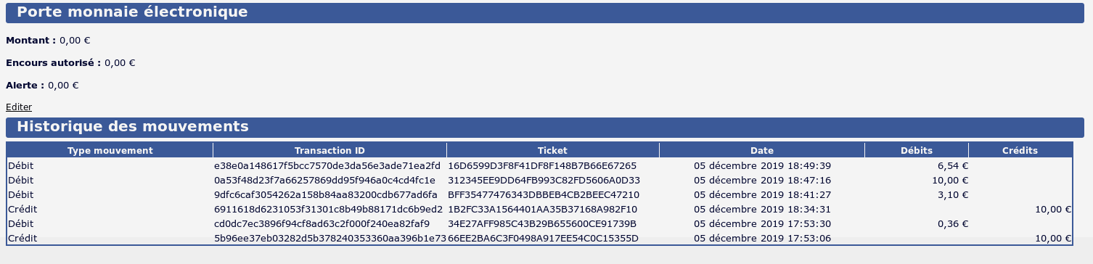This screenshot has width=1093, height=264.
Task: Select transaction ID starting with 6911618d
Action: pyautogui.click(x=329, y=209)
